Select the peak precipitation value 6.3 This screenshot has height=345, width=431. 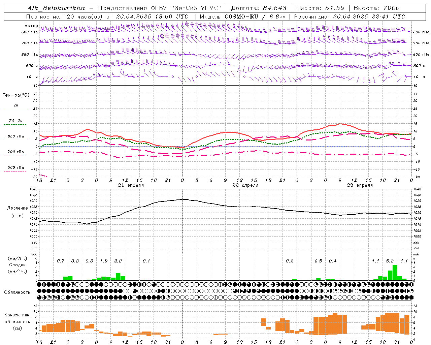[x=390, y=261]
